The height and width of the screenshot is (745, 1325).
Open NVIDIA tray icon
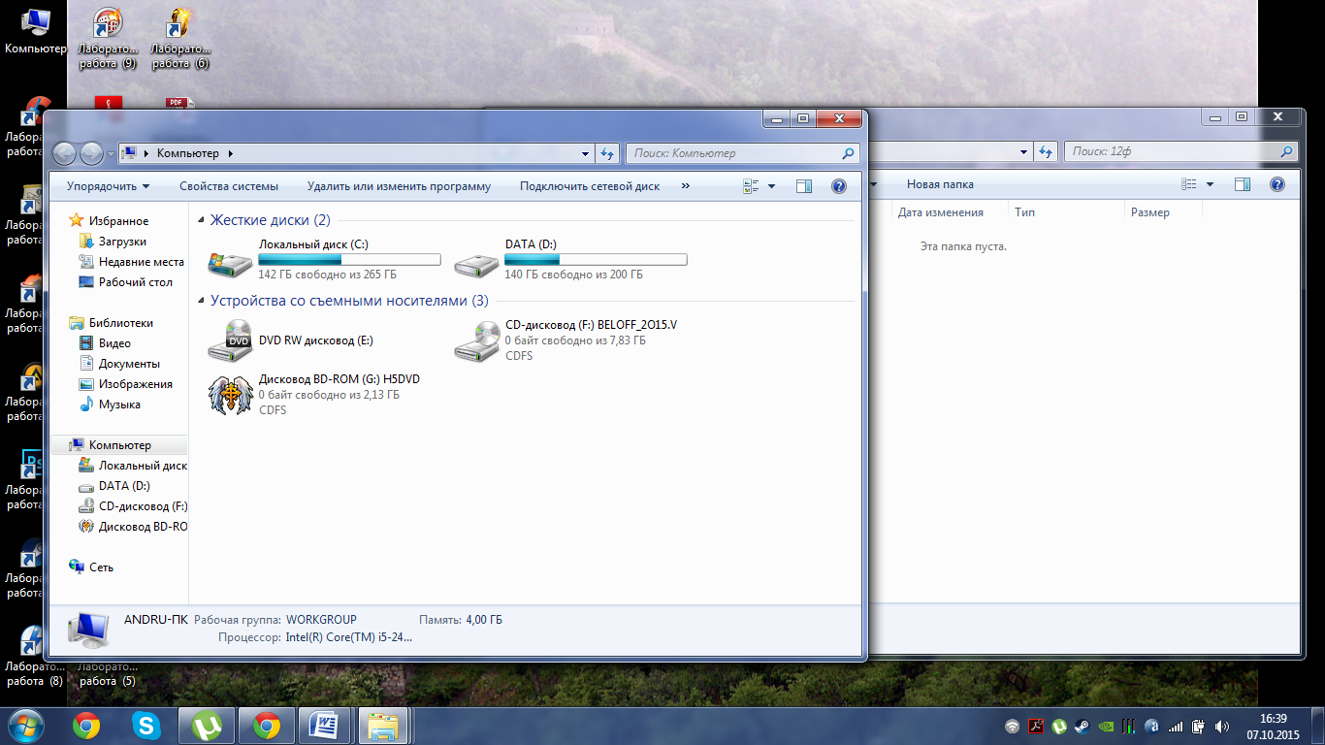[x=1105, y=726]
